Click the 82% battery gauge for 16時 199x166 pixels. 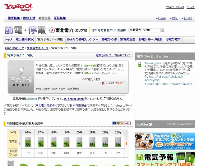pyautogui.click(x=28, y=142)
